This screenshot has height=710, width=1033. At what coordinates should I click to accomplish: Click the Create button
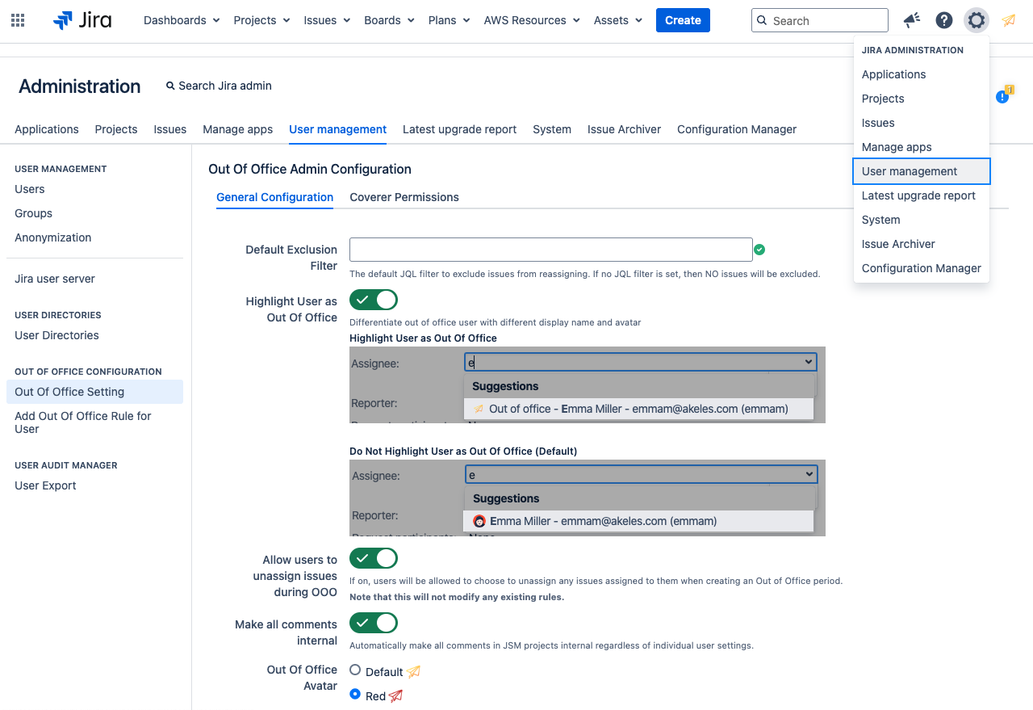[x=683, y=19]
